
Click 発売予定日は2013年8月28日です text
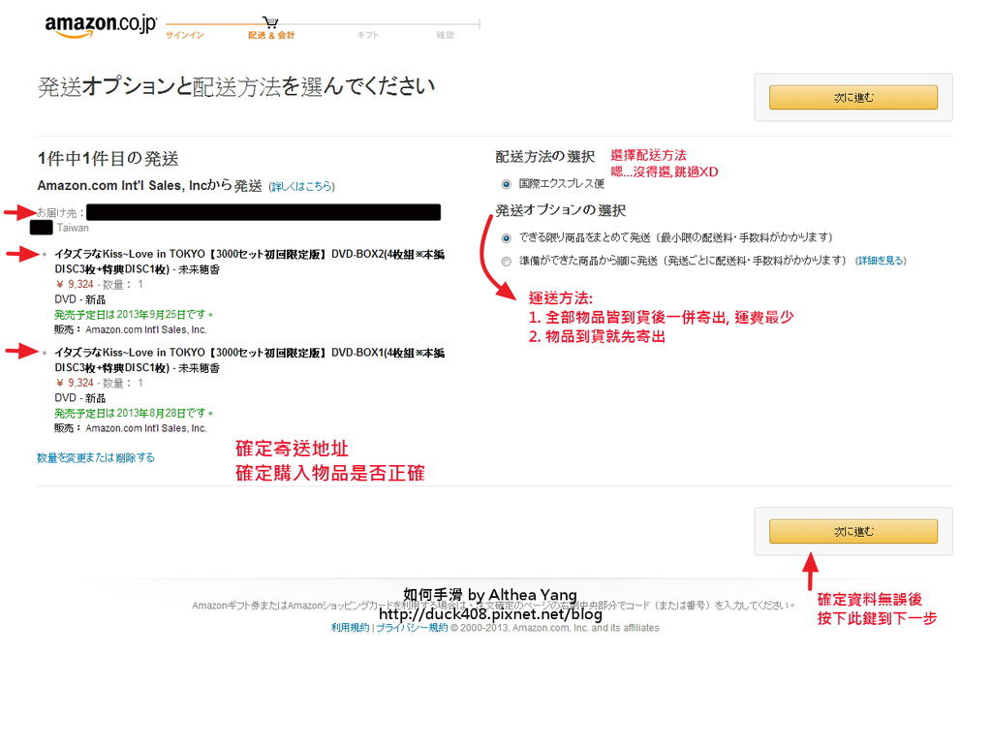[134, 413]
